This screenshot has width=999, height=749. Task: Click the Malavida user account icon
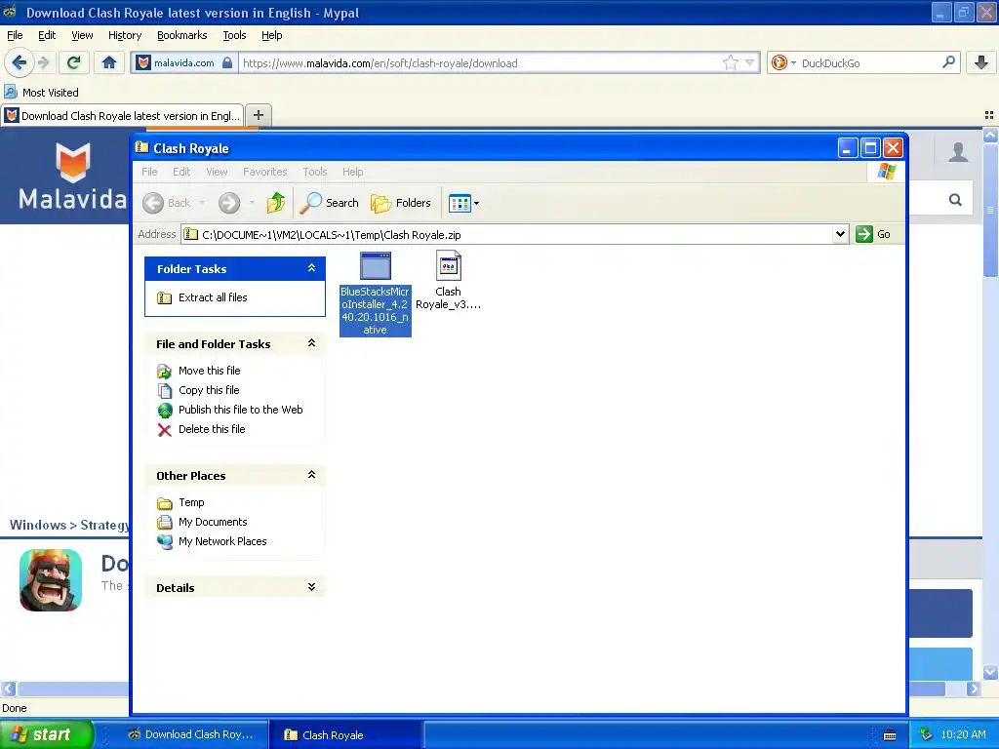958,151
